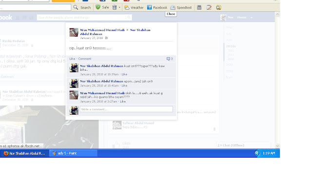The width and height of the screenshot is (312, 183).
Task: Open the Facebook toolbar shortcut
Action: click(x=157, y=7)
